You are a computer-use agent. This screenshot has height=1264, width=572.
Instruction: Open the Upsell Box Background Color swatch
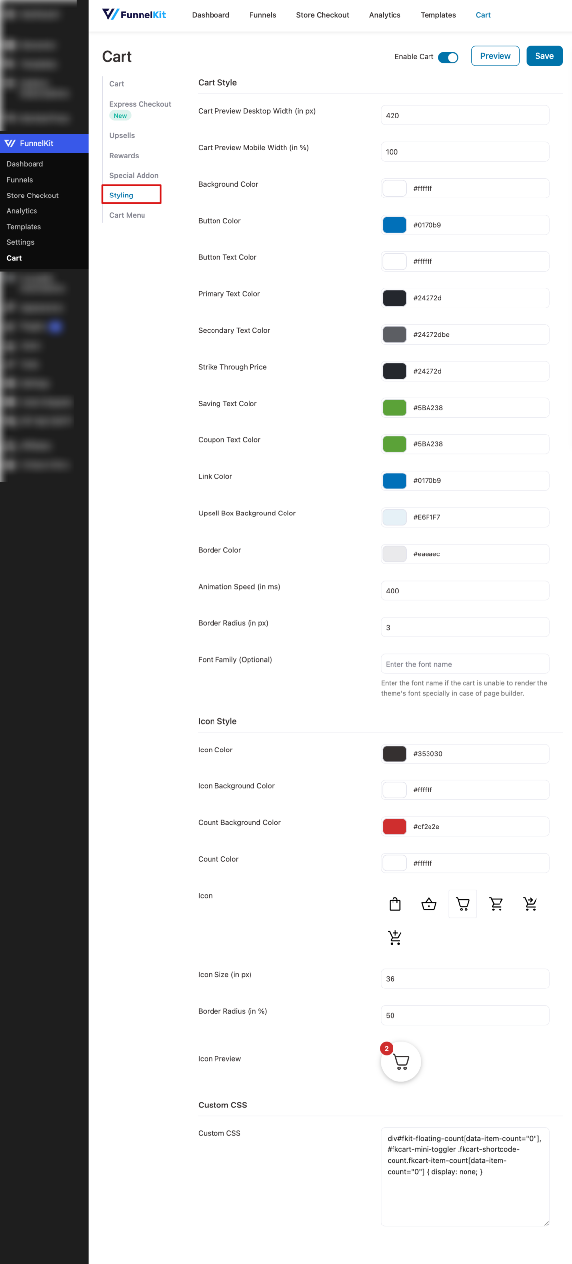(394, 517)
